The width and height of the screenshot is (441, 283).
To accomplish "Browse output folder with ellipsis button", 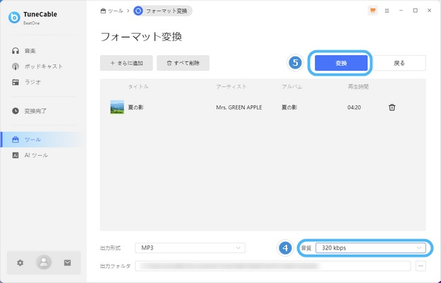I will [420, 266].
